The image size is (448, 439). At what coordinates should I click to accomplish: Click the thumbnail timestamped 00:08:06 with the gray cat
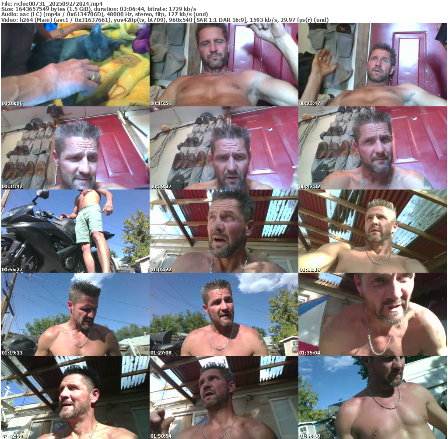pos(75,65)
